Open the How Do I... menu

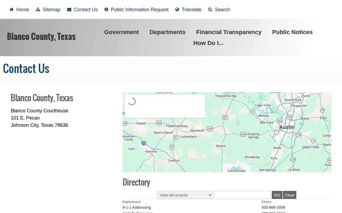pos(208,43)
